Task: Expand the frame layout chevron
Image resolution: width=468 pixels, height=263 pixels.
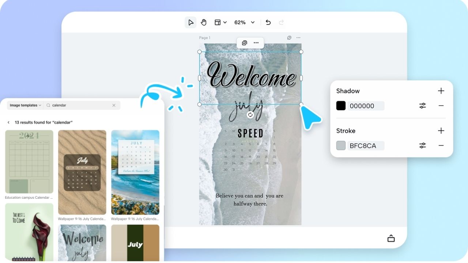Action: pos(224,22)
